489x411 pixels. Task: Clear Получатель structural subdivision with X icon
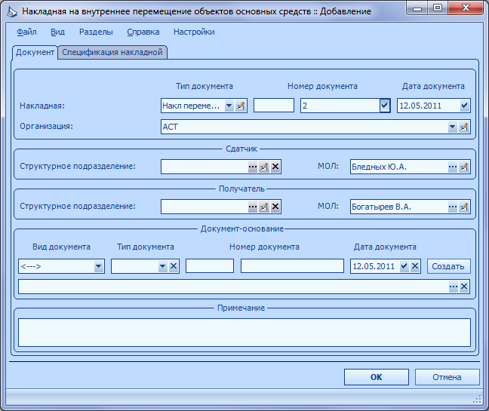pos(275,207)
